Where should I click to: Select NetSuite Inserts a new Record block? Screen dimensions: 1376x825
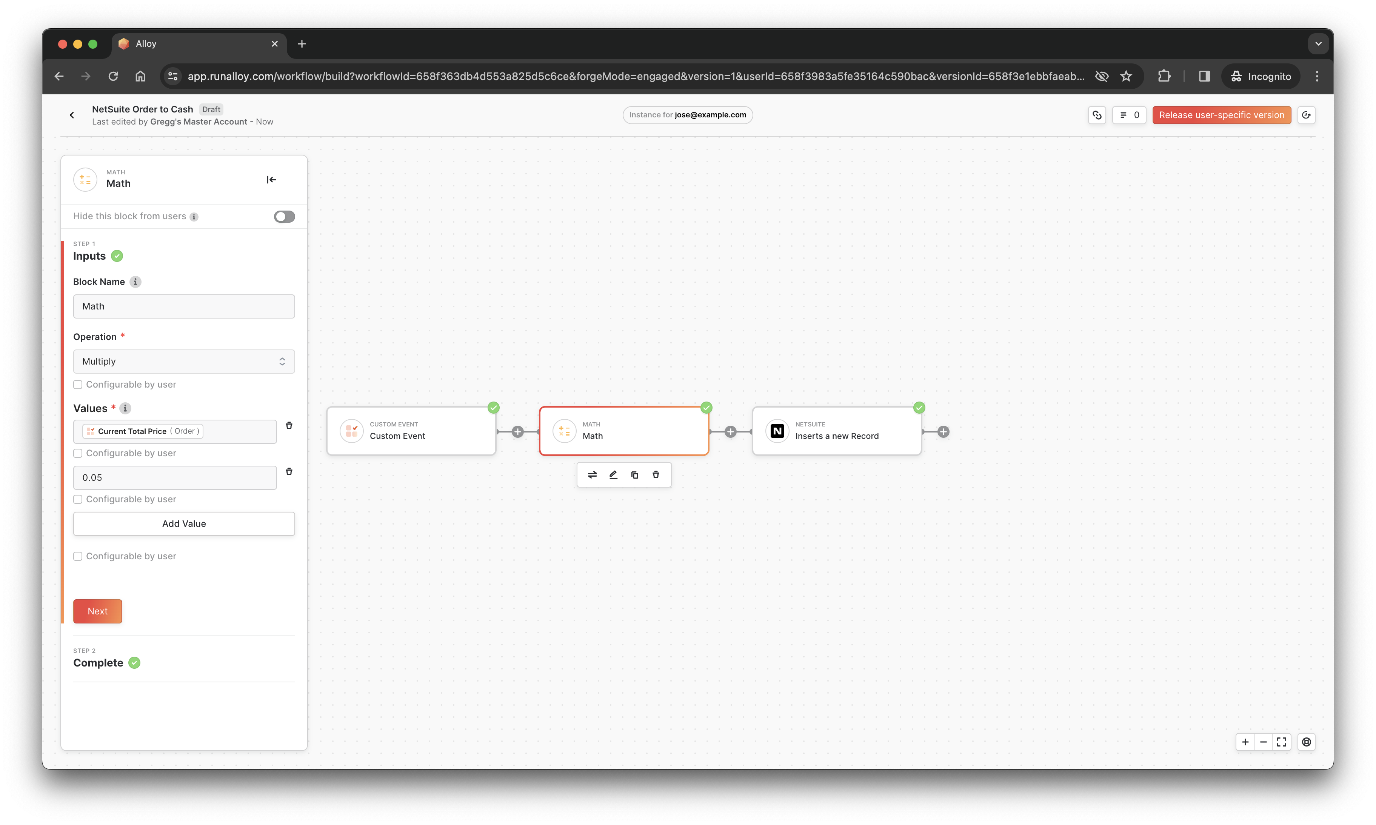click(837, 431)
